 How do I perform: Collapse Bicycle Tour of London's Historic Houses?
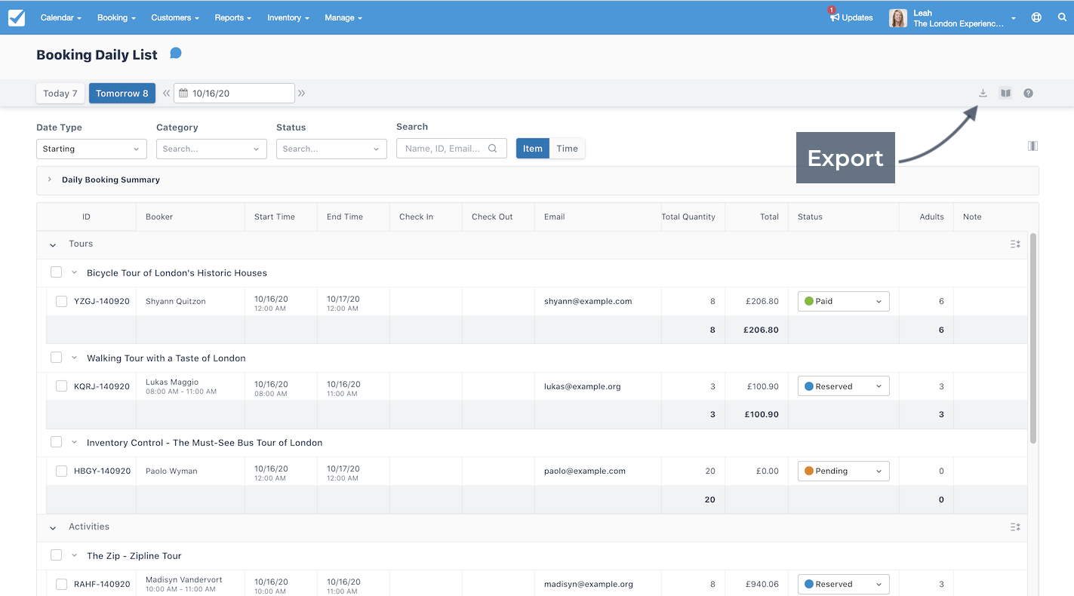click(x=75, y=272)
